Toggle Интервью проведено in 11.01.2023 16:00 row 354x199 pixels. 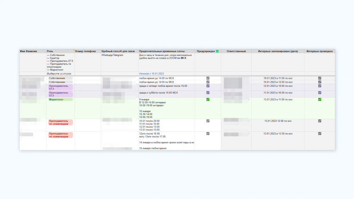pyautogui.click(x=319, y=93)
